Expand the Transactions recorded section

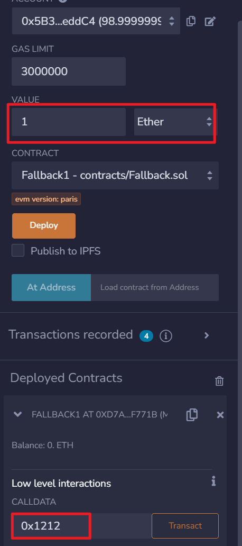point(207,335)
